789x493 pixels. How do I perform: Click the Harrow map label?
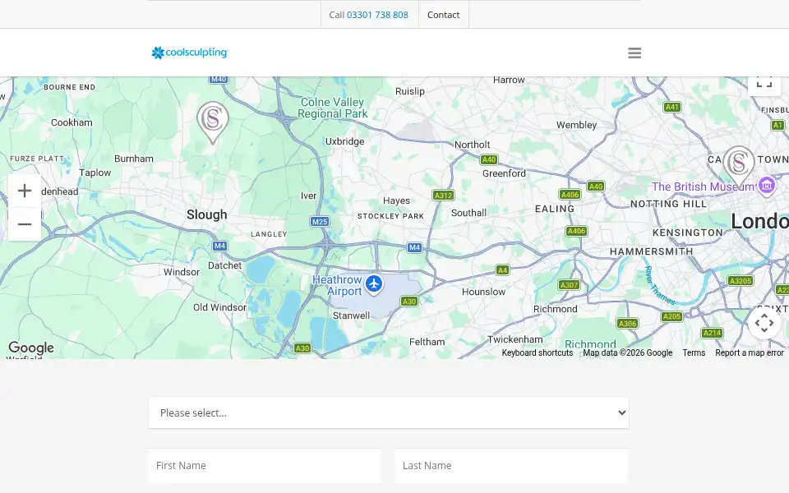coord(509,80)
